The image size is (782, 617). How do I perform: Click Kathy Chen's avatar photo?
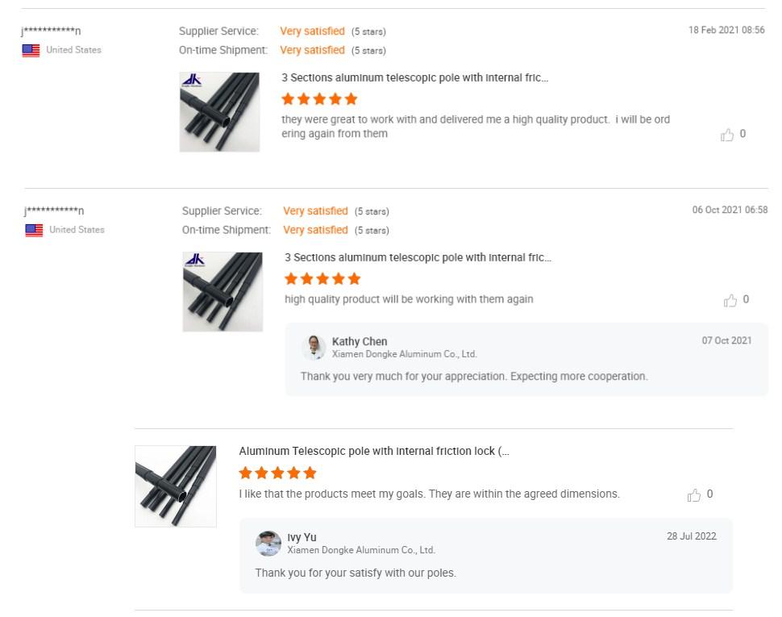click(314, 347)
